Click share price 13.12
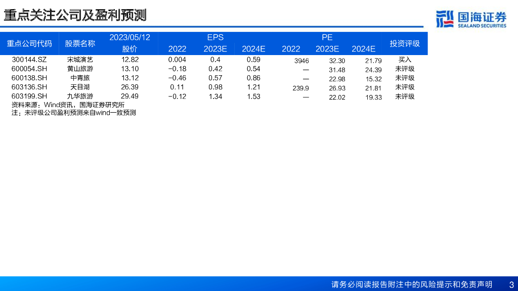The width and height of the screenshot is (518, 291). point(130,78)
